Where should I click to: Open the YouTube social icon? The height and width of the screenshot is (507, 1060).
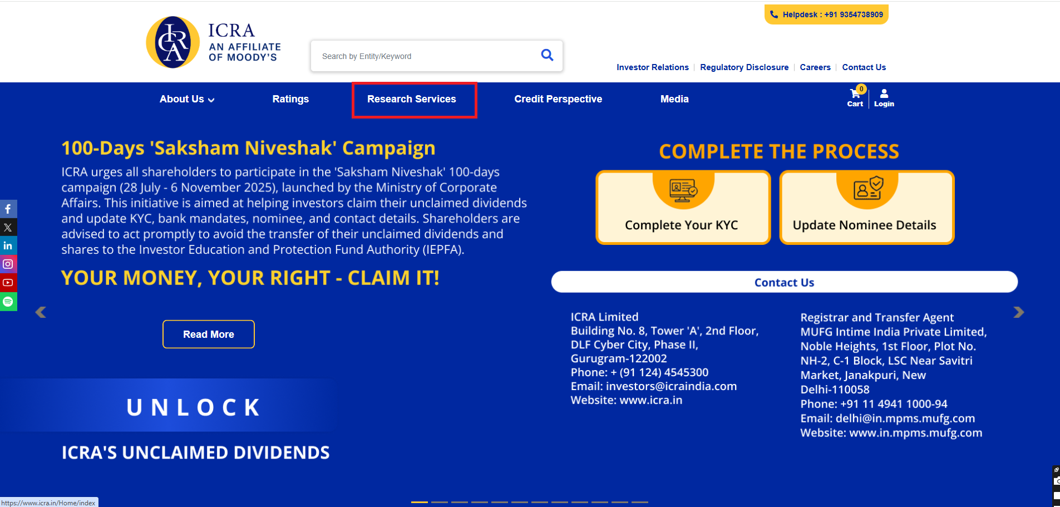click(8, 283)
